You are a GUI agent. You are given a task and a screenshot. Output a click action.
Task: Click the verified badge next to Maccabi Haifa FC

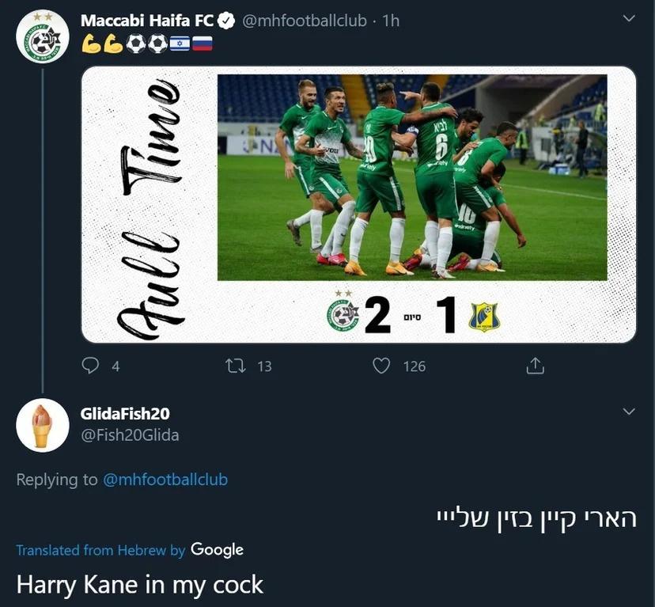coord(226,21)
